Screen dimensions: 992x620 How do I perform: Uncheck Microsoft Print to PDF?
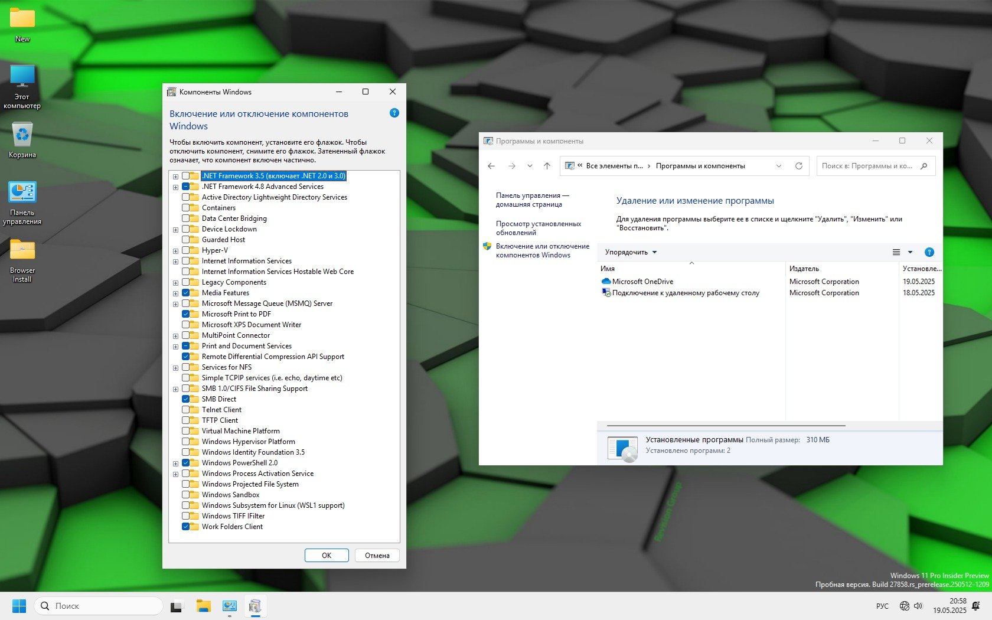(x=186, y=314)
